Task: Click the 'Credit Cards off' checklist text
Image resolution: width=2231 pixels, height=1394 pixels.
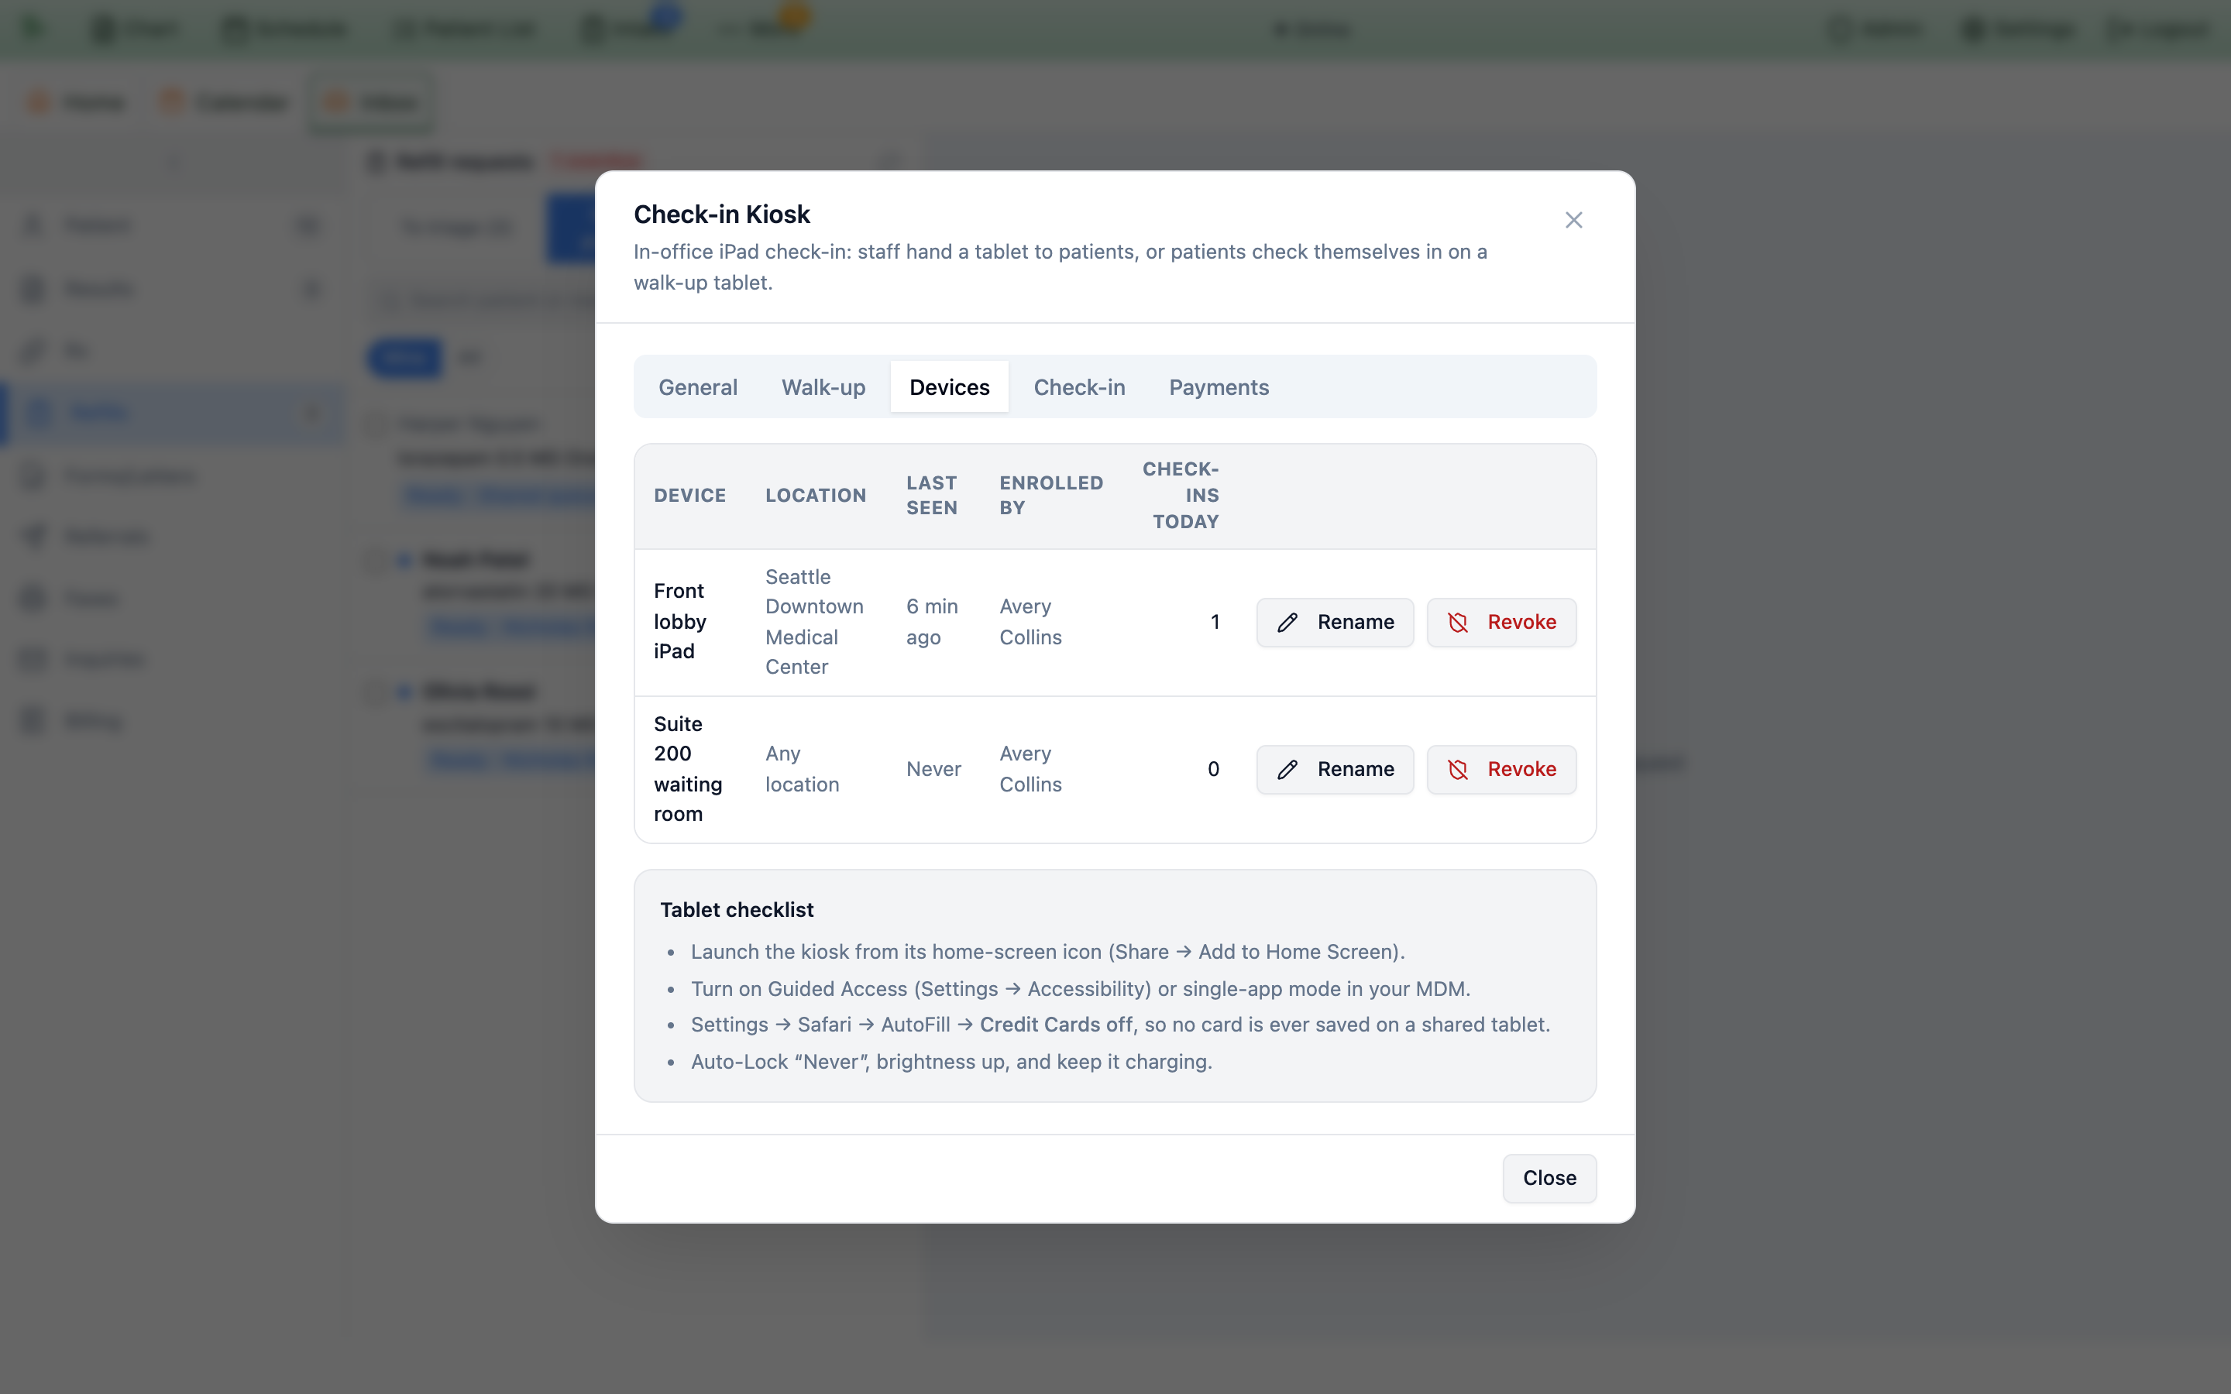Action: pos(1056,1025)
